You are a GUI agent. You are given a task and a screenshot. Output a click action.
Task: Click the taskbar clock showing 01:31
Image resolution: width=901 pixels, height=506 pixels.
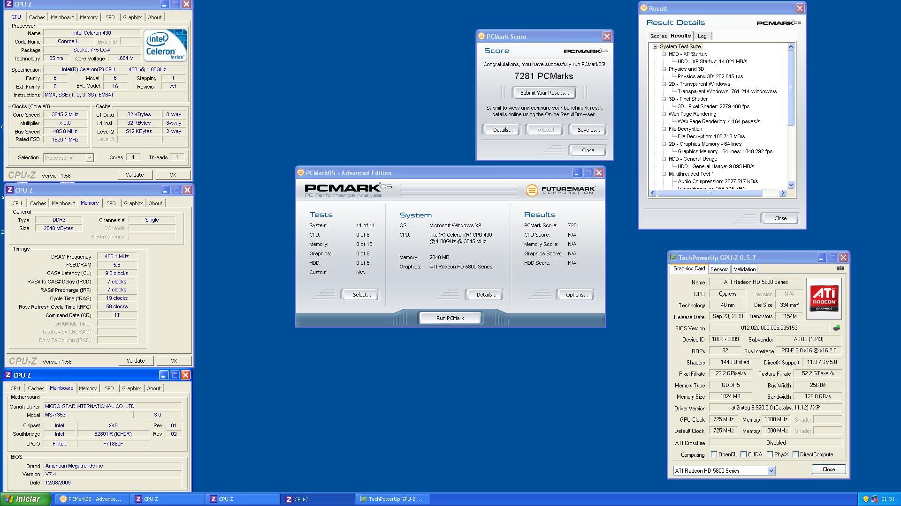(887, 499)
